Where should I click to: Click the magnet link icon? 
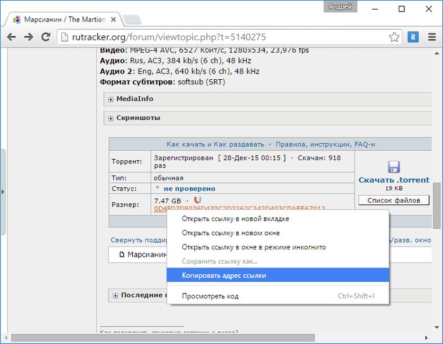coord(197,200)
